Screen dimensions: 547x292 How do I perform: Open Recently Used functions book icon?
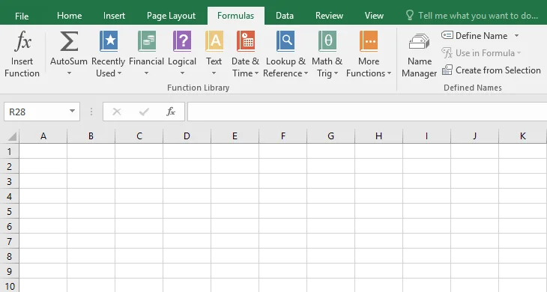click(109, 41)
